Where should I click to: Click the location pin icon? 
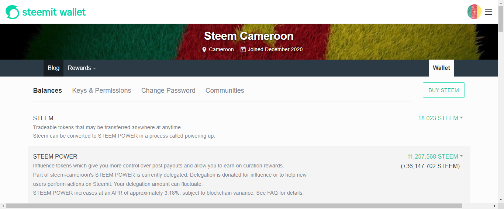(x=204, y=49)
